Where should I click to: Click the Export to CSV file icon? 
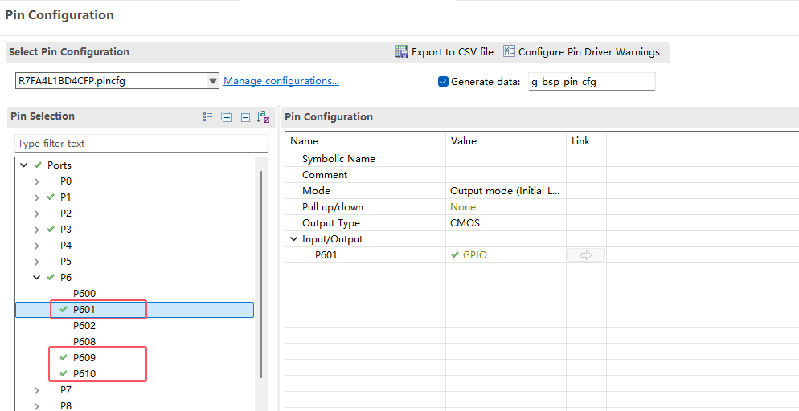pos(402,51)
